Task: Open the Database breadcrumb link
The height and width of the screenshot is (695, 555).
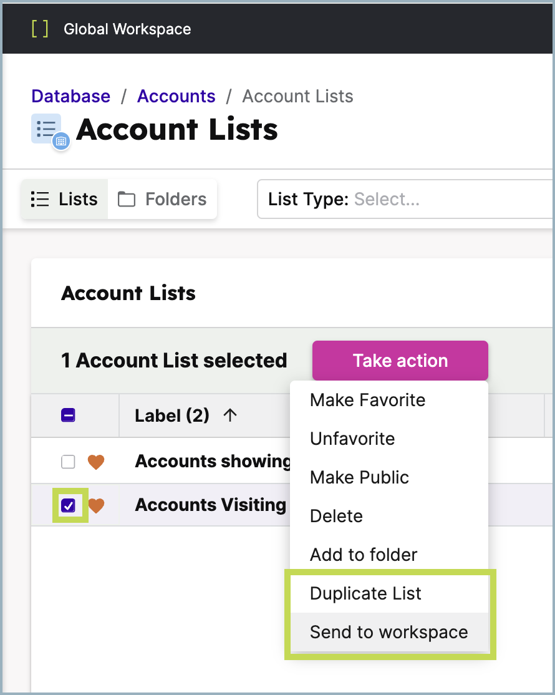Action: pos(71,96)
